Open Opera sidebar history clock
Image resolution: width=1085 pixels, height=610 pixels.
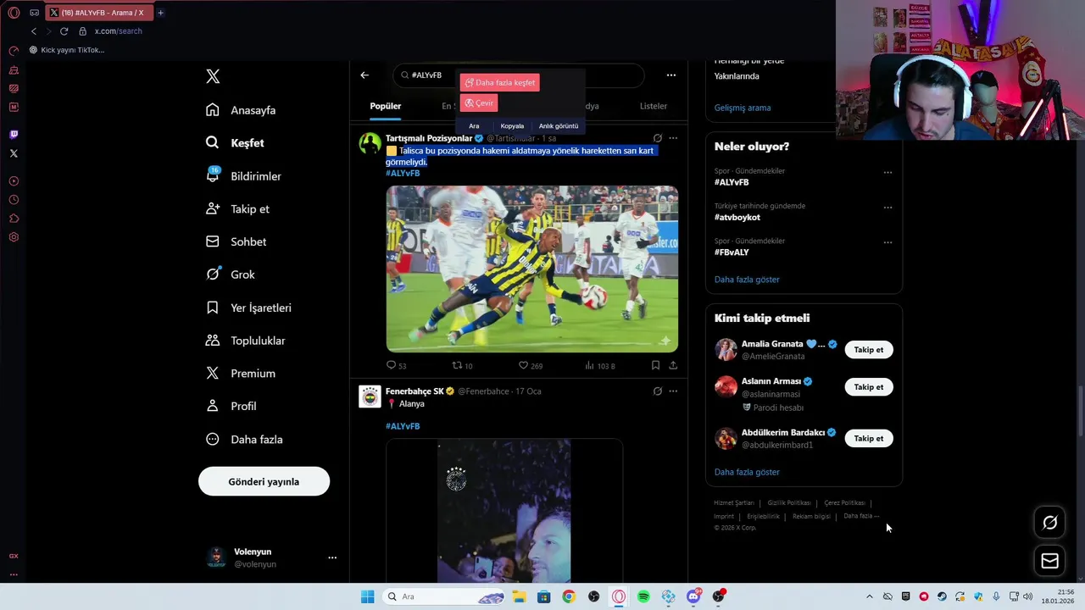pyautogui.click(x=14, y=200)
